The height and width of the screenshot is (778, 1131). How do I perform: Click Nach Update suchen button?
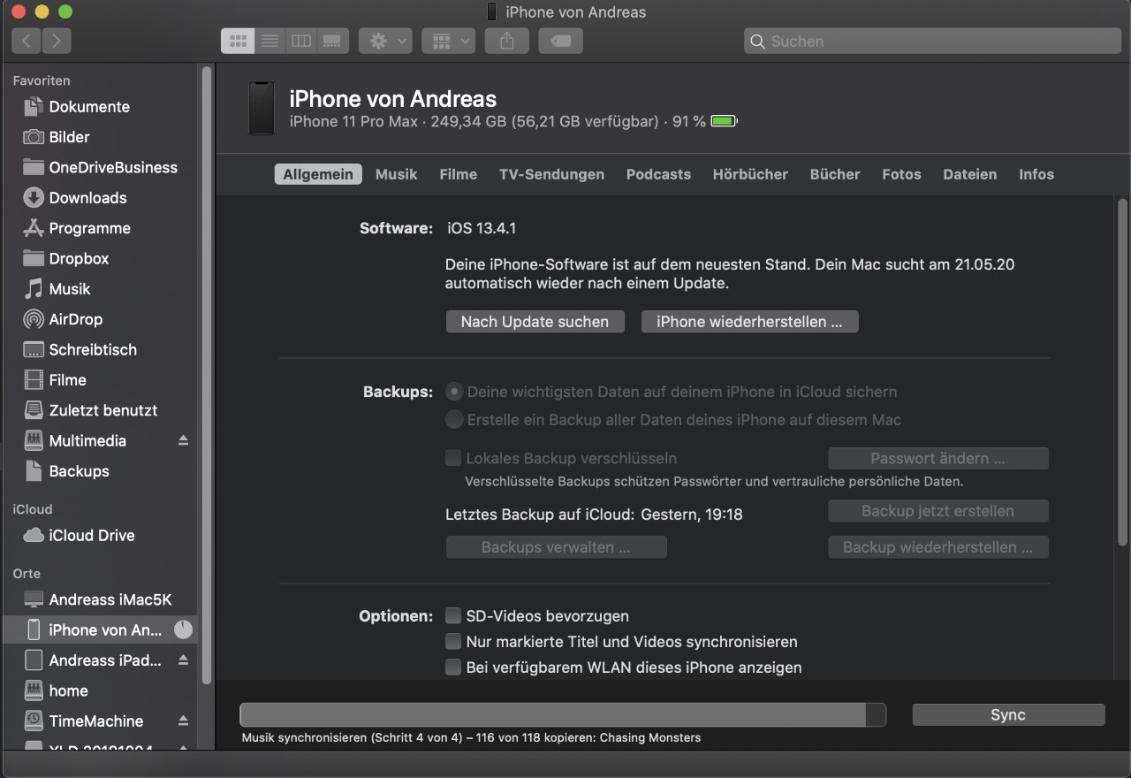(x=535, y=322)
